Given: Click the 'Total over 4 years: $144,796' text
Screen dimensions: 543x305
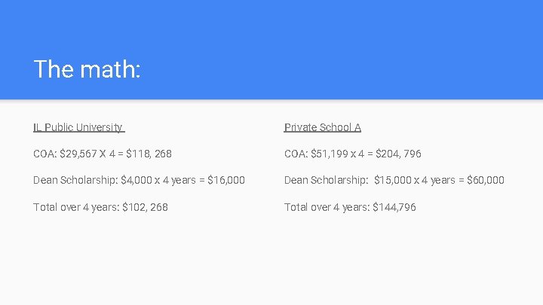Looking at the screenshot, I should pos(350,207).
